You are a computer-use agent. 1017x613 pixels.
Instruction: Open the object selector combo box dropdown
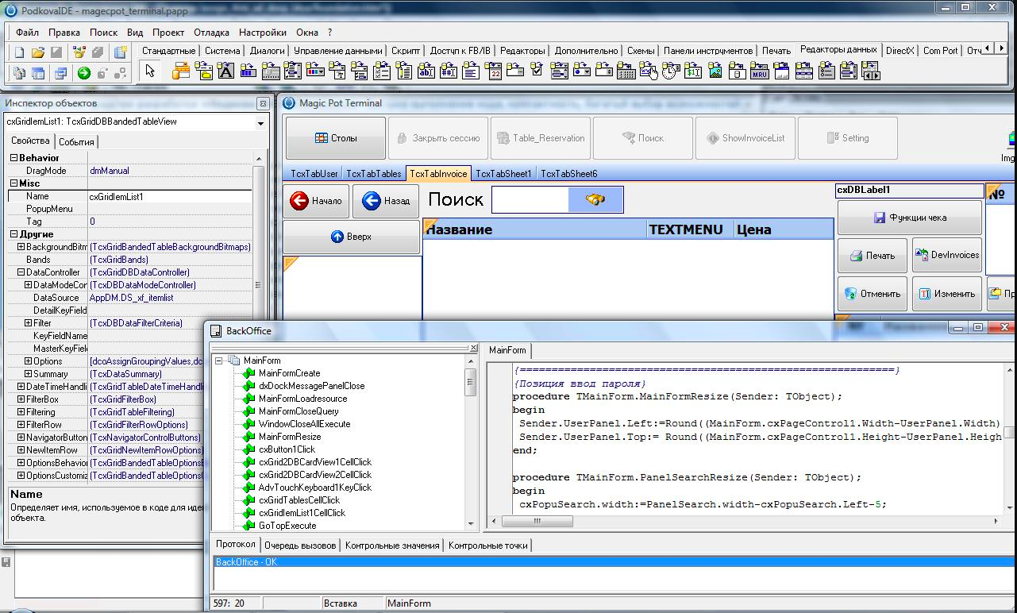tap(260, 123)
